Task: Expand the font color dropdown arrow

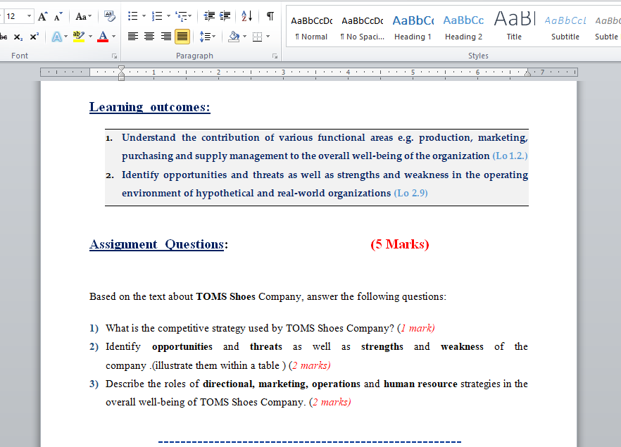Action: point(113,37)
